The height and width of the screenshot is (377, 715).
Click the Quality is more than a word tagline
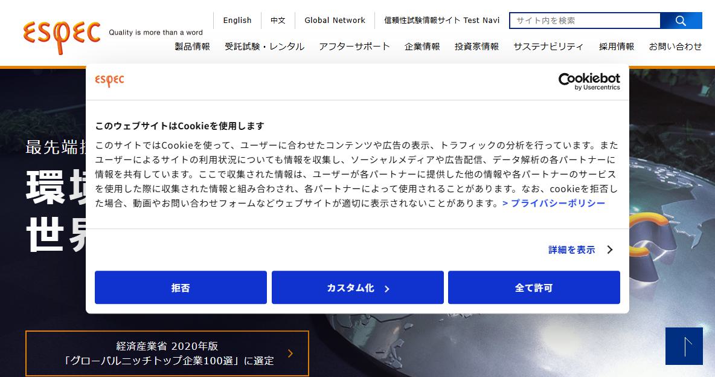155,33
